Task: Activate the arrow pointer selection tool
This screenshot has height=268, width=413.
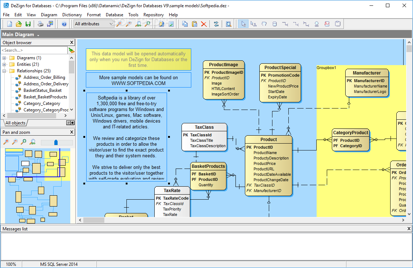Action: 243,24
